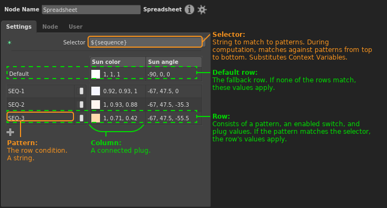Image resolution: width=387 pixels, height=208 pixels.
Task: Open the SEQ-3 orange color swatch
Action: [96, 118]
